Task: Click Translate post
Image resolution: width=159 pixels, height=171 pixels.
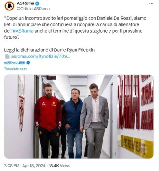Action: coord(15,69)
